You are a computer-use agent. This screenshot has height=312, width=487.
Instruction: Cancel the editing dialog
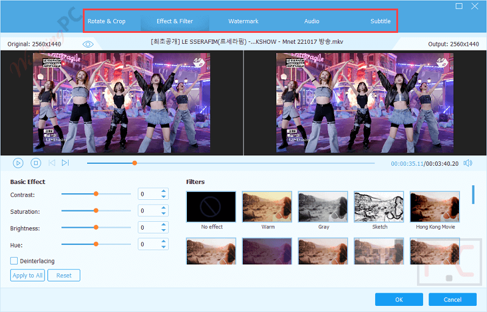tap(452, 300)
